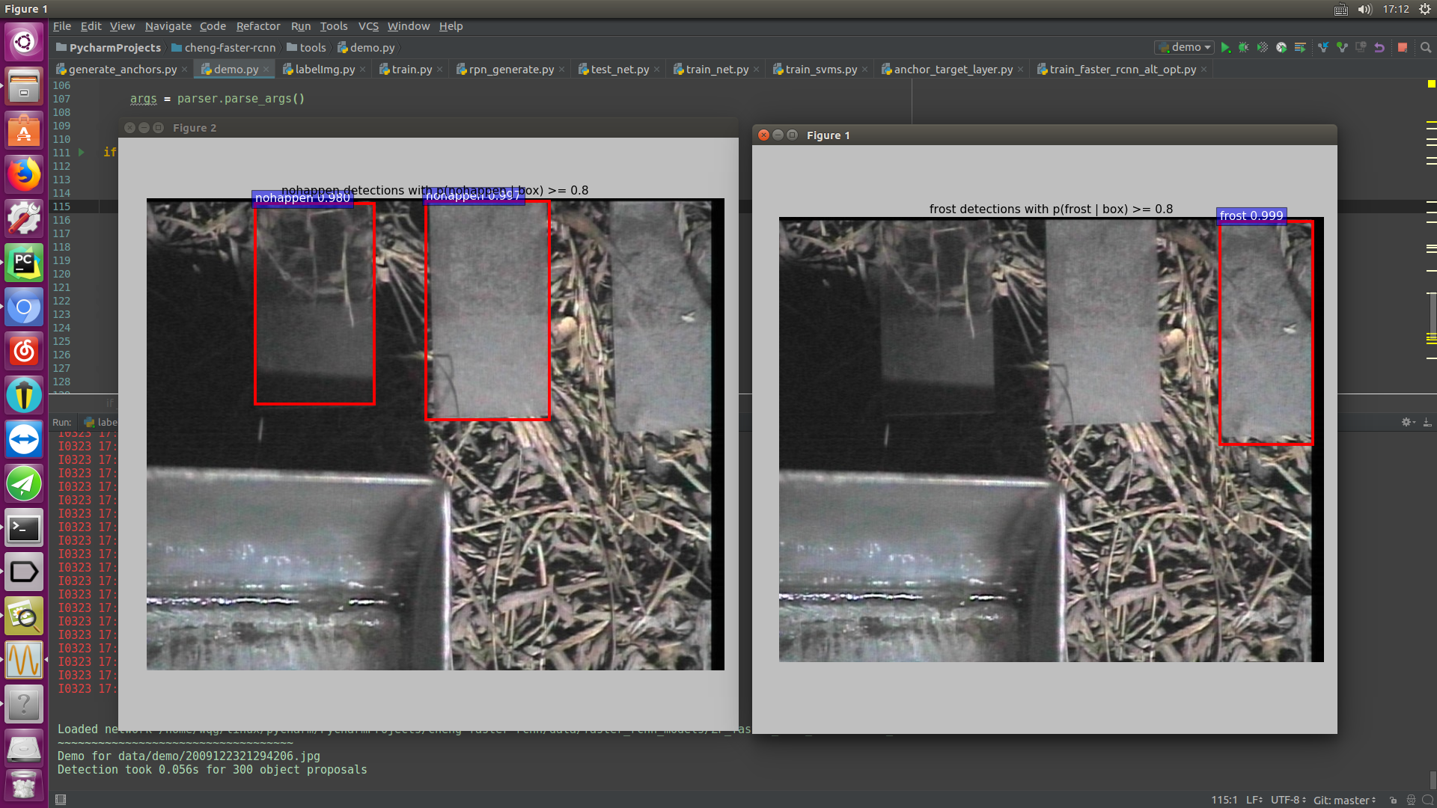Close the generate_anchors.py tab
Viewport: 1437px width, 808px height.
pyautogui.click(x=184, y=70)
